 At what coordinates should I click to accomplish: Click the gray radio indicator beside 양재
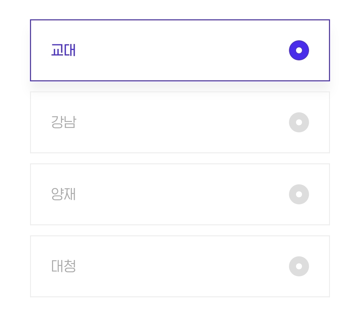(x=299, y=194)
